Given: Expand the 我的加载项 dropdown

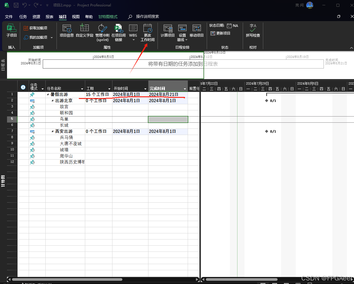Looking at the screenshot, I should pos(52,37).
